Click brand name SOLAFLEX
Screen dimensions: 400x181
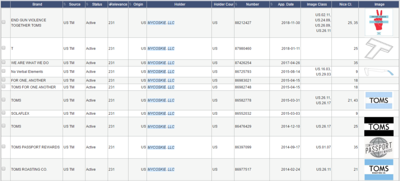pos(20,113)
